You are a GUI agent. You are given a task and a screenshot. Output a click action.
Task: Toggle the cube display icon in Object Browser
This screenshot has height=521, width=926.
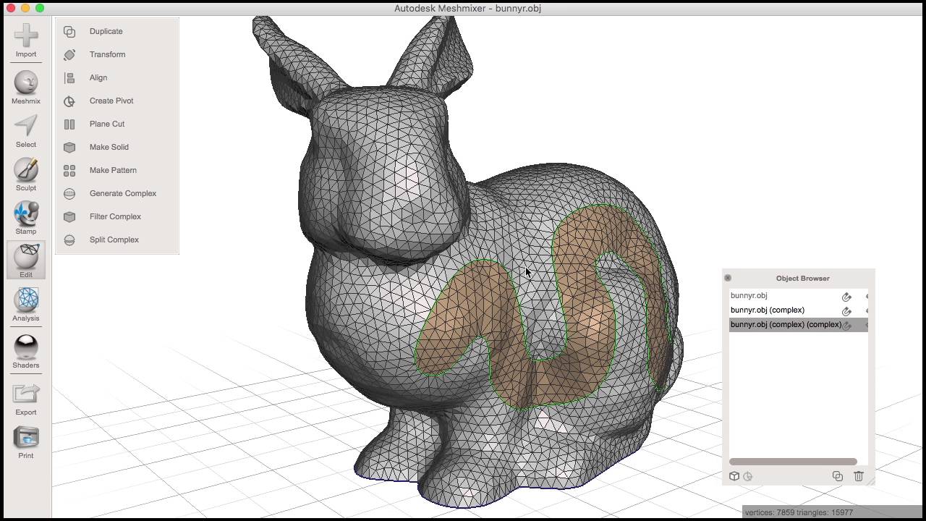click(x=734, y=476)
